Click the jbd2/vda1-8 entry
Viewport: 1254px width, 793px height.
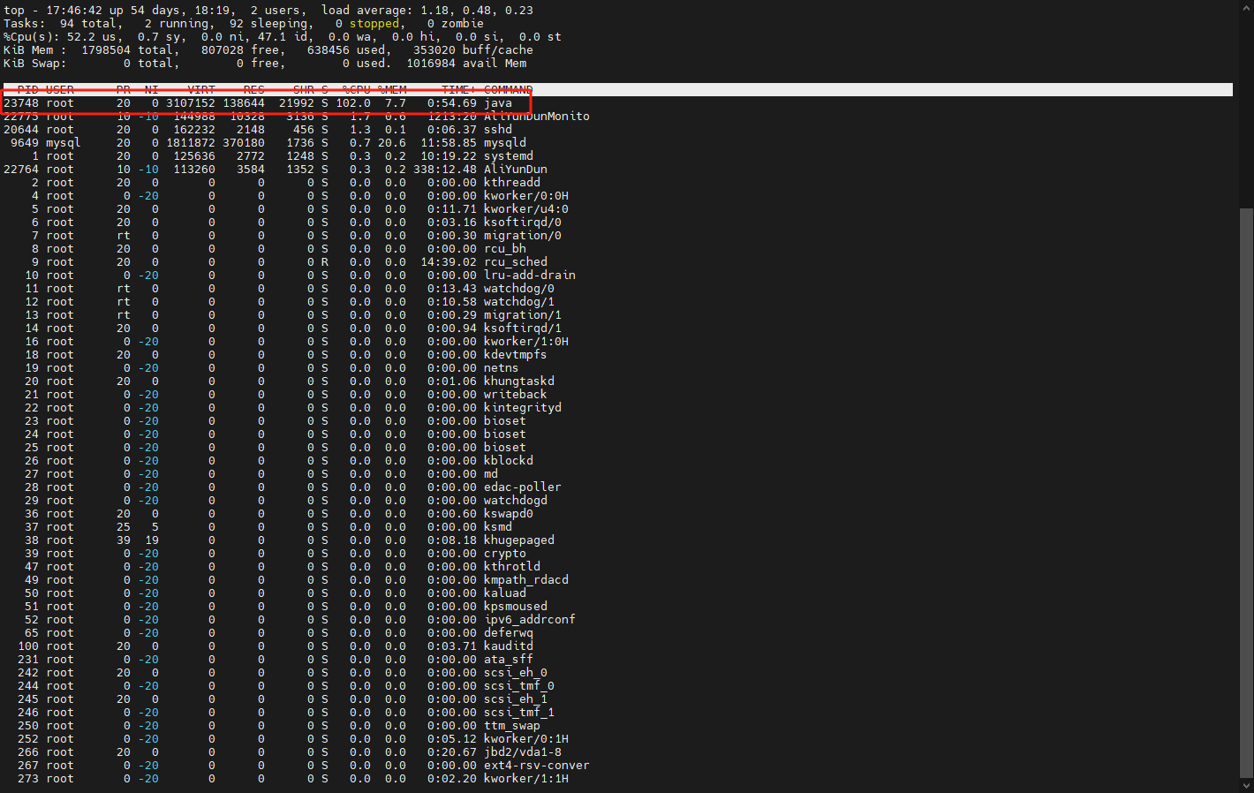523,752
